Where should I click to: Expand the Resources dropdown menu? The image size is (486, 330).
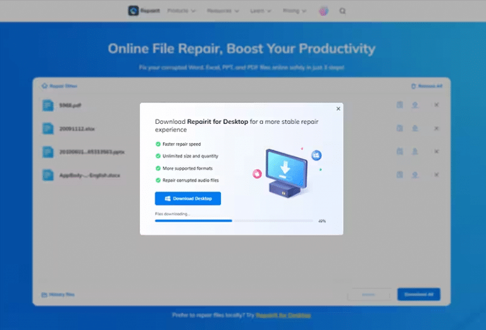pyautogui.click(x=222, y=11)
